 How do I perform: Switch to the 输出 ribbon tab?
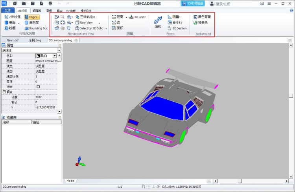(60, 11)
